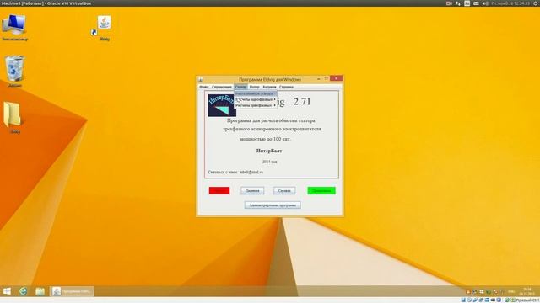Viewport: 540px width, 303px height.
Task: Select the ИнтерБалт company name text
Action: click(x=269, y=151)
